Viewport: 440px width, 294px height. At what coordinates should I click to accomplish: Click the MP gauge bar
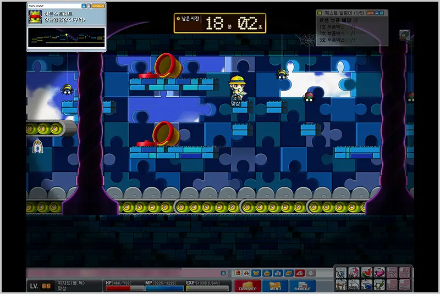pos(164,288)
